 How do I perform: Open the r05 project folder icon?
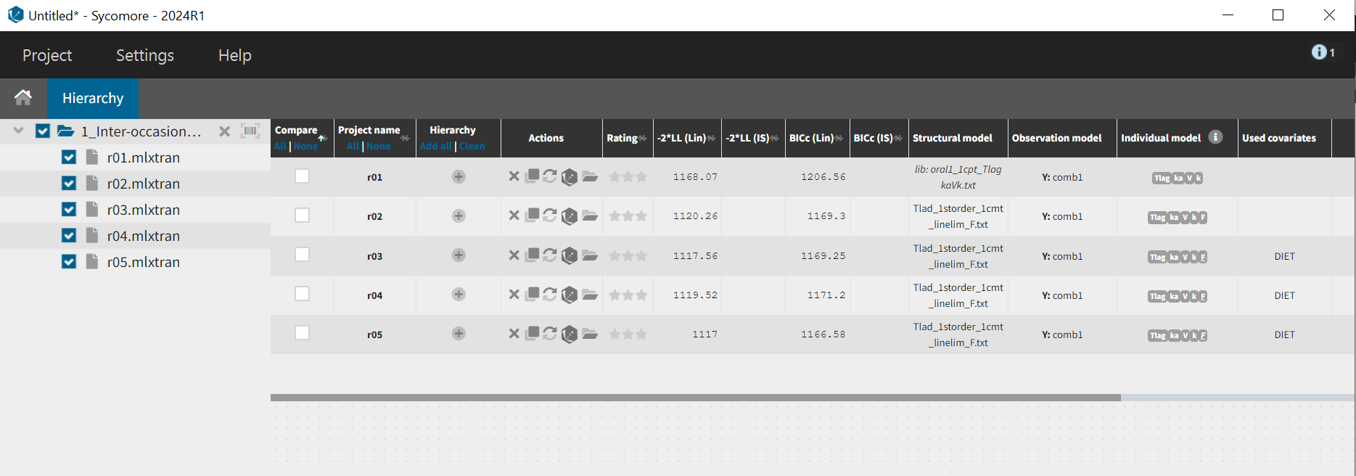pyautogui.click(x=590, y=334)
